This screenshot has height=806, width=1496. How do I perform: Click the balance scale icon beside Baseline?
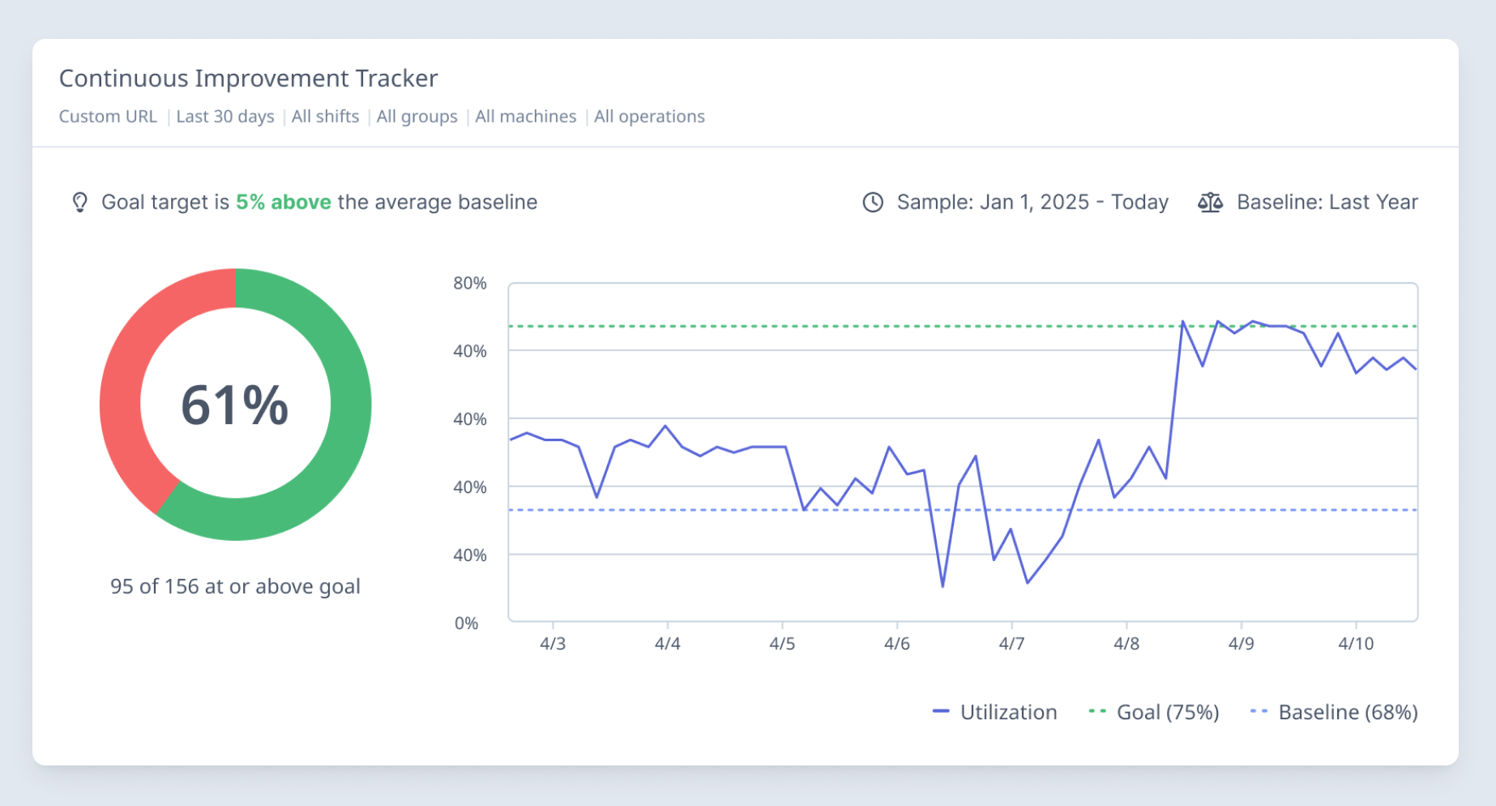pyautogui.click(x=1210, y=202)
